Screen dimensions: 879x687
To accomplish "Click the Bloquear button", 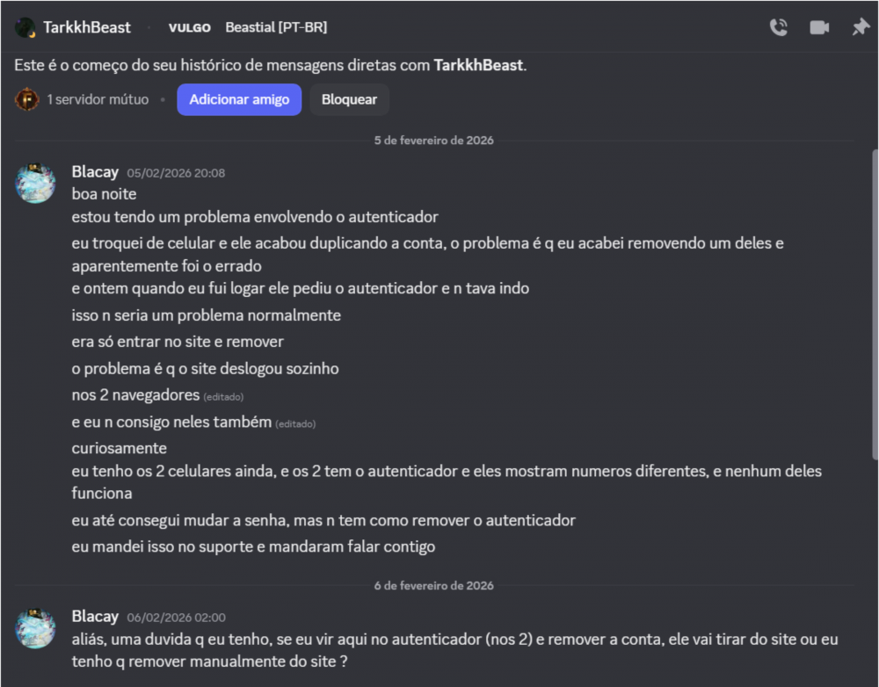I will point(349,100).
